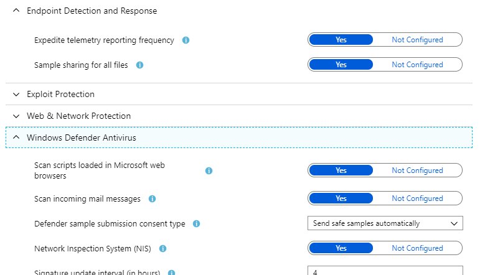Set Scan incoming mail messages to Not Configured
Screen dimensions: 480x275
[x=417, y=198]
